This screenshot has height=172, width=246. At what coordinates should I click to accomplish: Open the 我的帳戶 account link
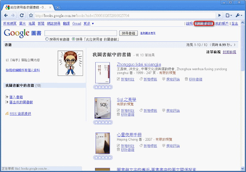(222, 24)
